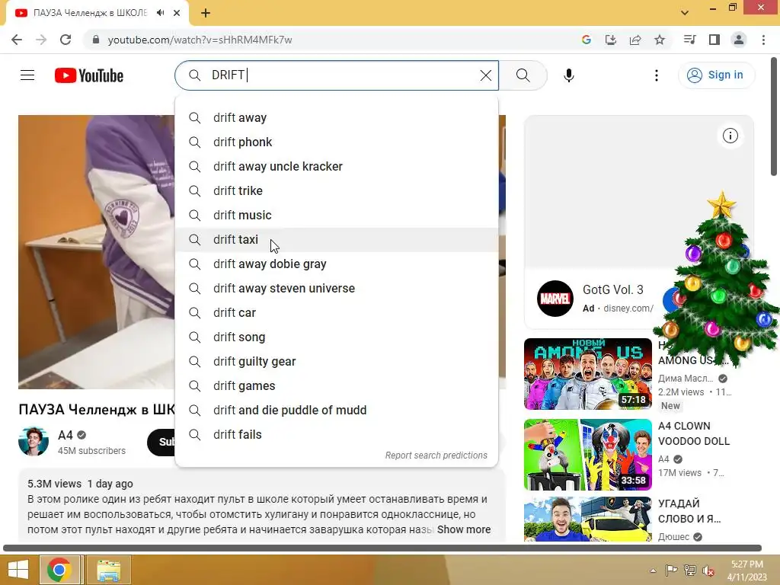Open Marvel logo on GotG ad
This screenshot has width=780, height=585.
pos(555,299)
